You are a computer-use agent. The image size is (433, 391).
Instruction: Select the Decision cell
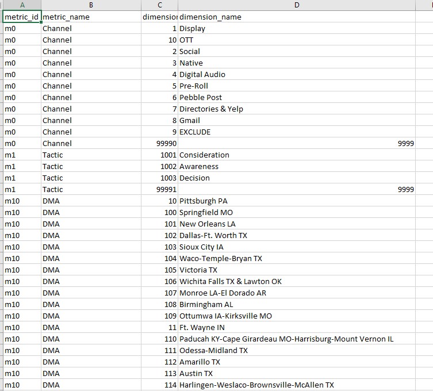click(x=297, y=178)
